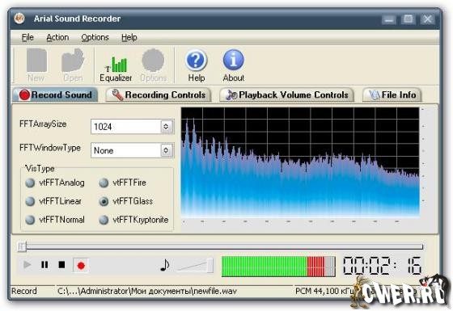Switch to Playback Volume Controls tab
This screenshot has width=453, height=311.
[x=286, y=95]
